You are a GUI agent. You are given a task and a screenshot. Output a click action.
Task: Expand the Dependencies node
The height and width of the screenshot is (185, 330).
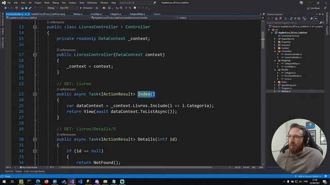275,39
